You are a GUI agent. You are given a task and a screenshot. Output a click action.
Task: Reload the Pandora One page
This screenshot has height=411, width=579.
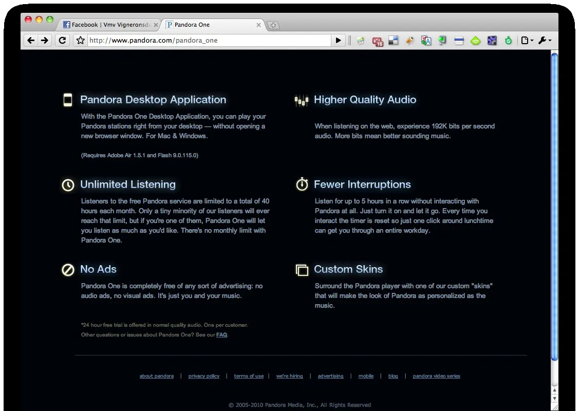[62, 40]
